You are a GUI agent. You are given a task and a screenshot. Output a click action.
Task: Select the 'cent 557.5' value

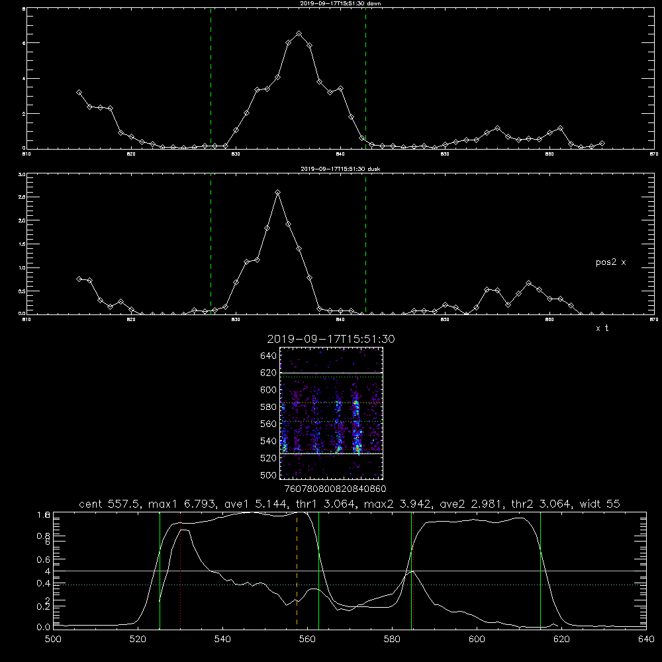click(110, 504)
